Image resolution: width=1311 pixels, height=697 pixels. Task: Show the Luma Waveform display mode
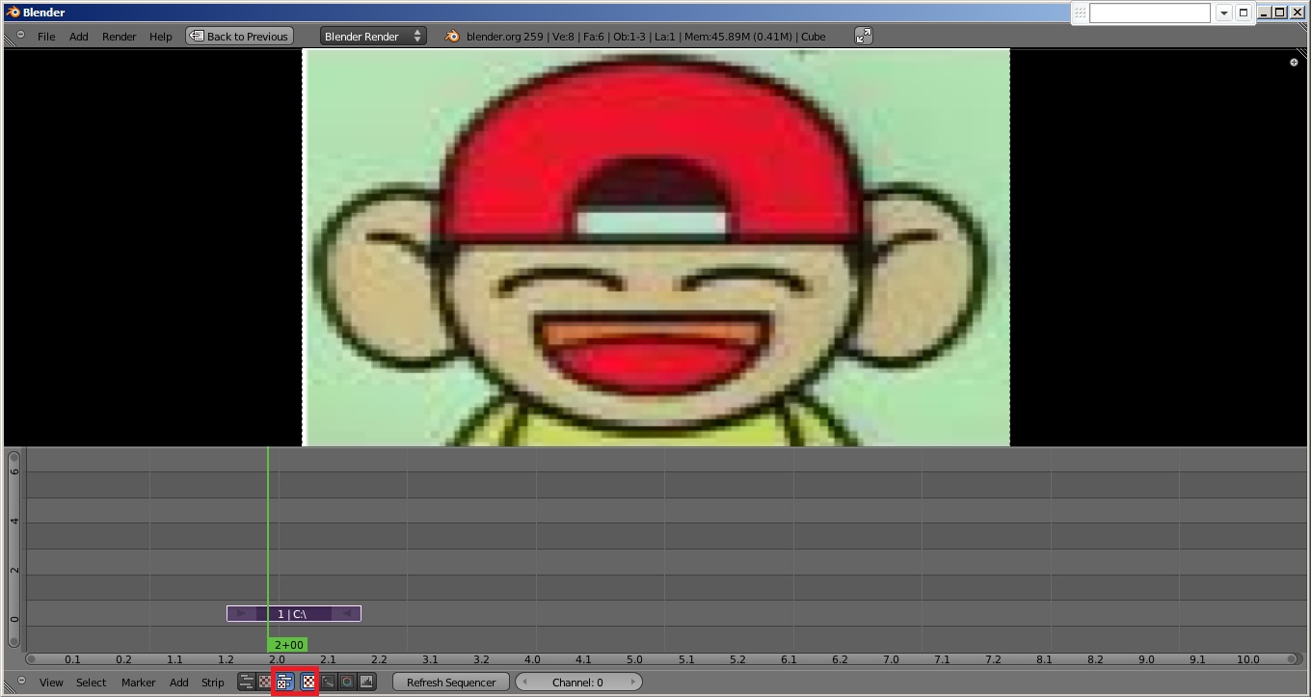[328, 682]
